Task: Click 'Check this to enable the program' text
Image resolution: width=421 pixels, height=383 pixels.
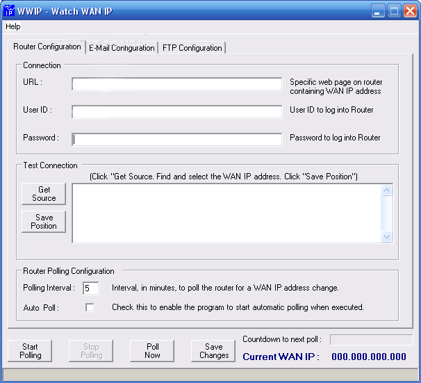Action: 238,307
